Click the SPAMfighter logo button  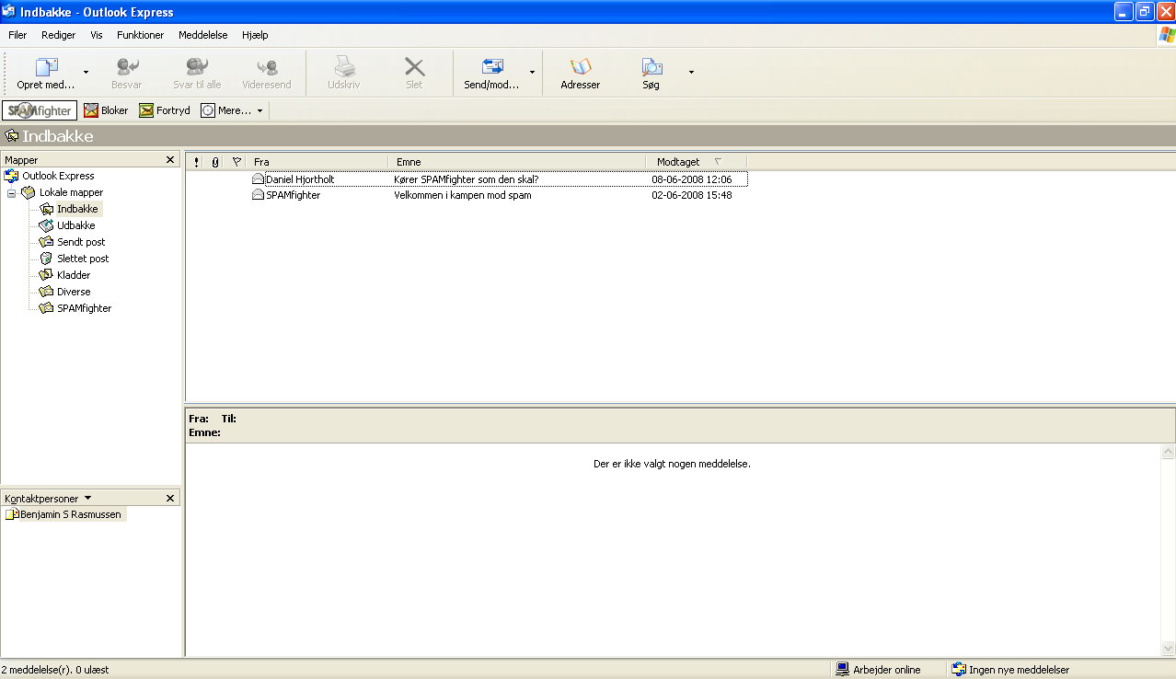coord(39,110)
